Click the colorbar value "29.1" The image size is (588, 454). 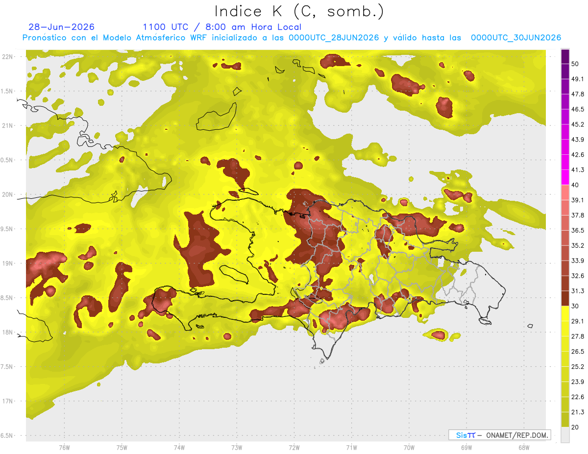coord(578,321)
